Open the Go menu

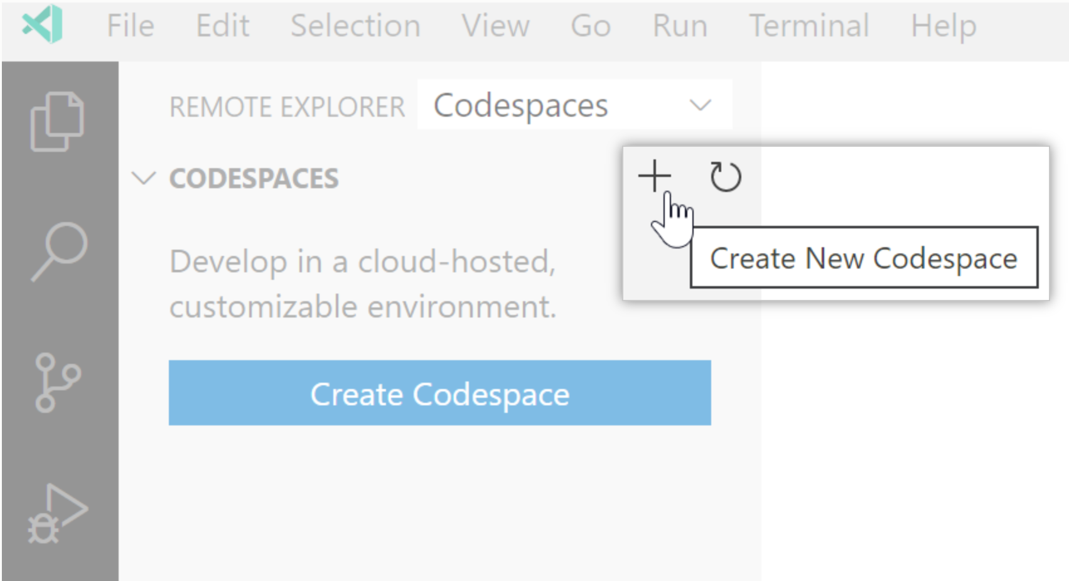click(x=590, y=26)
